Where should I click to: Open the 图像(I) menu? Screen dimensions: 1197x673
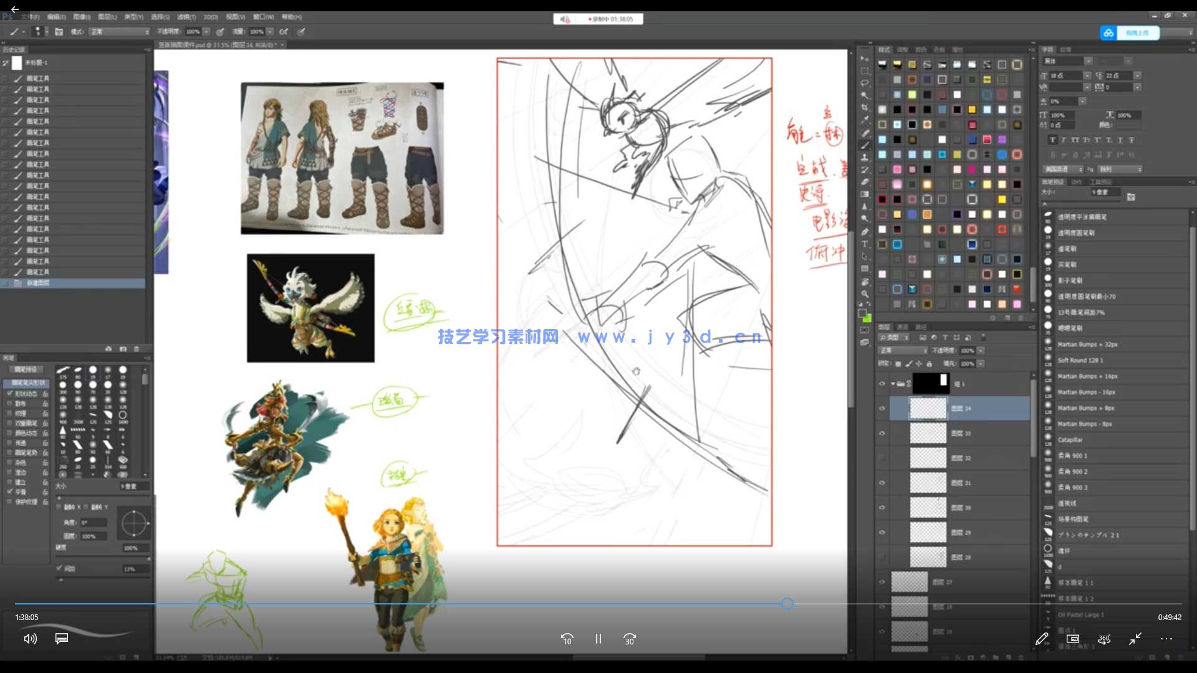[82, 17]
